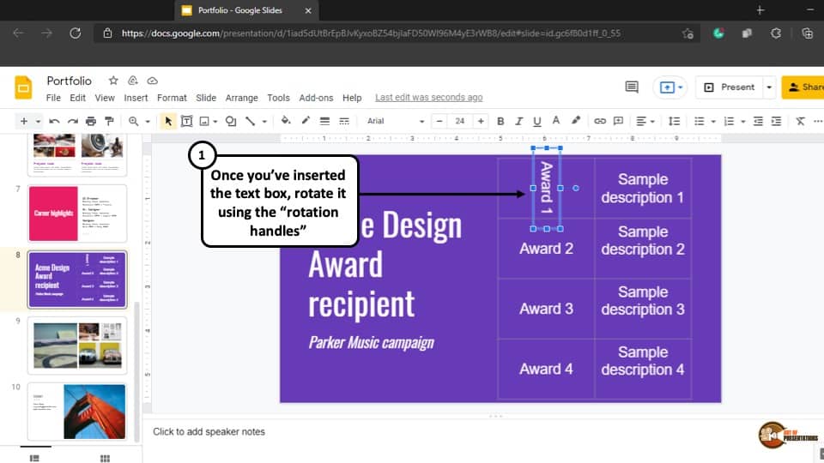Expand the numbered list options arrow
Image resolution: width=824 pixels, height=463 pixels.
tap(743, 122)
